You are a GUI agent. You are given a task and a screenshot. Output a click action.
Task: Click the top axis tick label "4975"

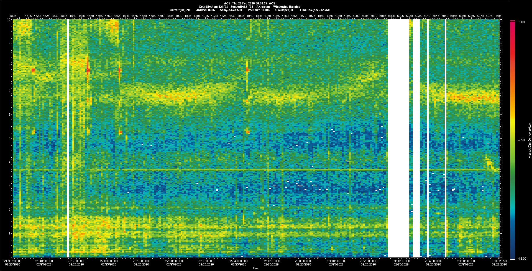[312, 16]
